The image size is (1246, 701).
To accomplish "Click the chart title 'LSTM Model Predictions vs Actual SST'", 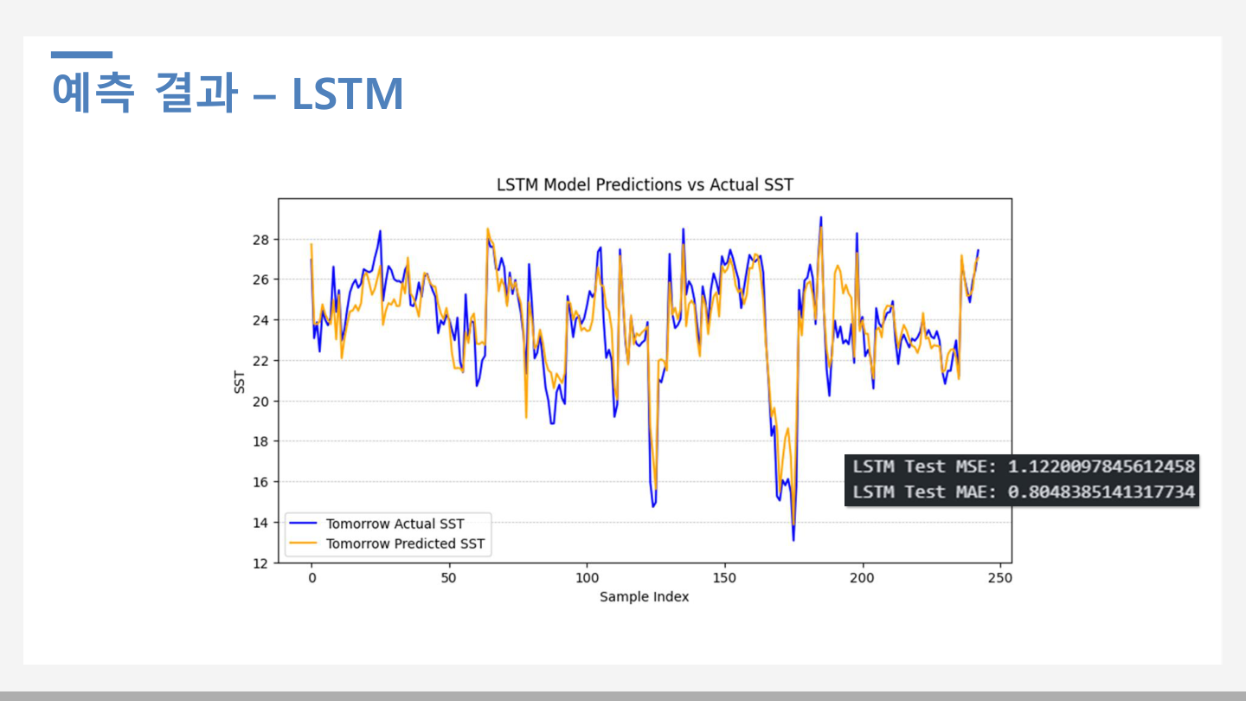I will pos(645,184).
